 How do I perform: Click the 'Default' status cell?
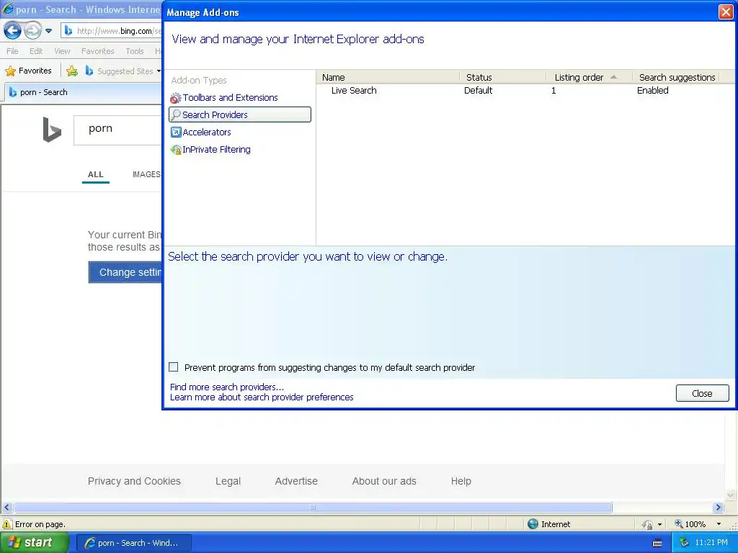pyautogui.click(x=479, y=90)
